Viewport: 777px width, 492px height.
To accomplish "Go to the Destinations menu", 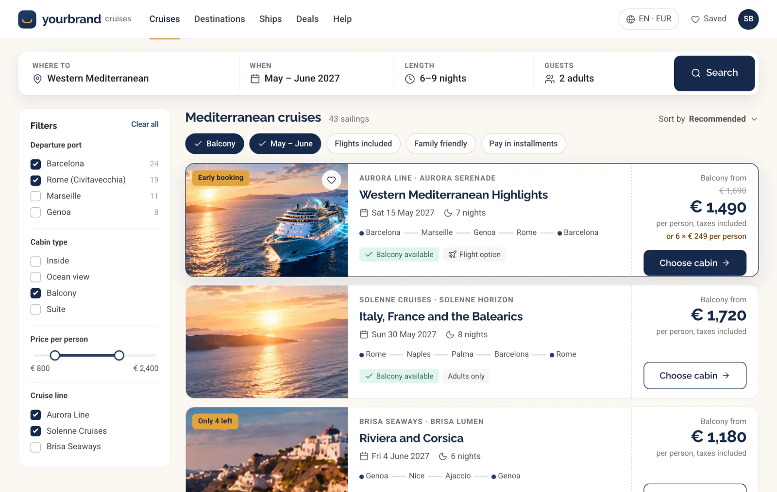I will pos(220,19).
